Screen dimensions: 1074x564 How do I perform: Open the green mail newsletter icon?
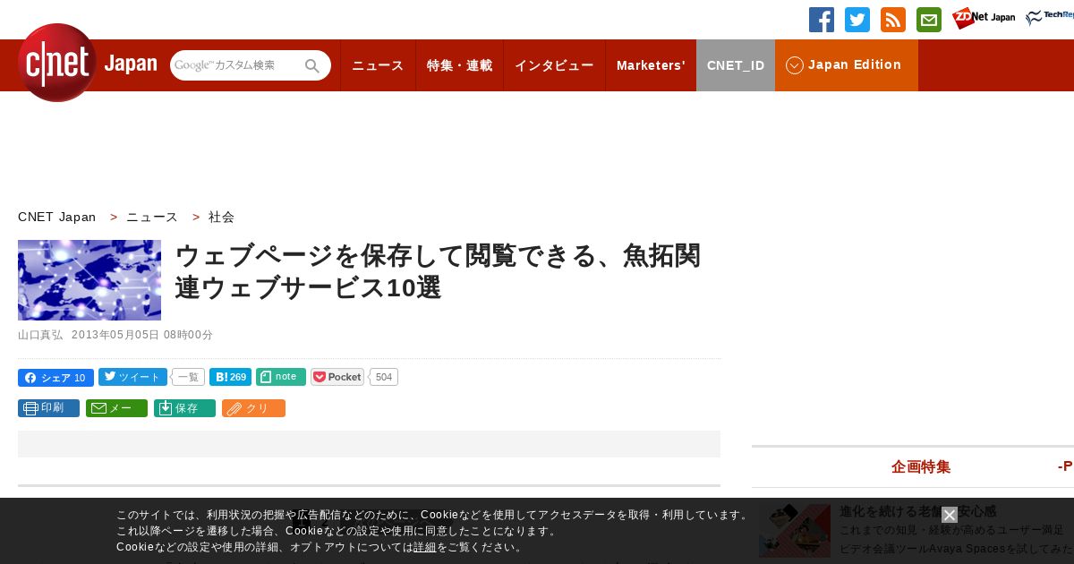click(929, 20)
